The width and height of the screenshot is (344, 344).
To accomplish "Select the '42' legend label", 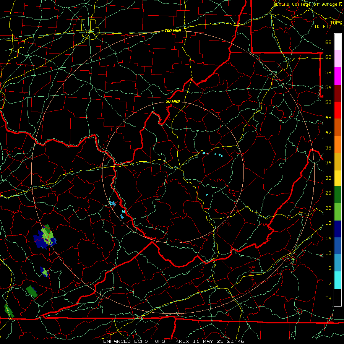I will 328,133.
